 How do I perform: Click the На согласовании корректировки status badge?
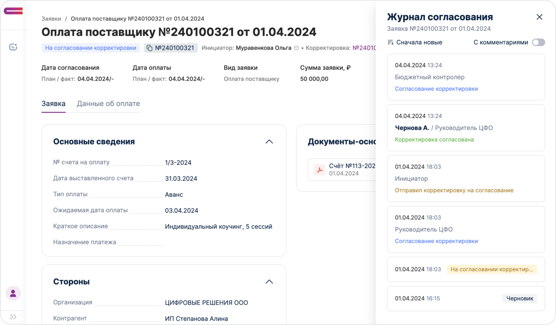click(90, 48)
